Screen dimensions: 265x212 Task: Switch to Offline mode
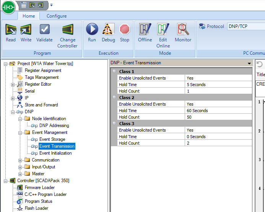[145, 33]
